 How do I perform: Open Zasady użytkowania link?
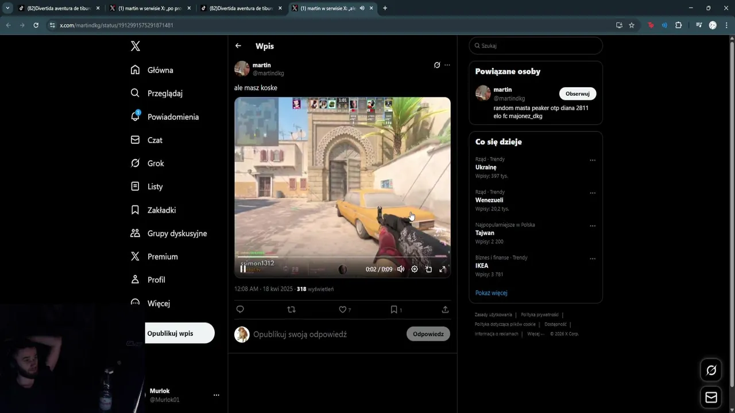point(493,314)
